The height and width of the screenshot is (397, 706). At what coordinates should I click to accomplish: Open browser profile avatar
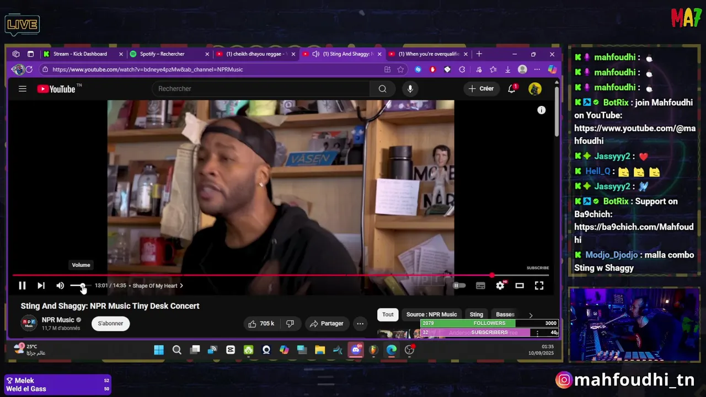tap(522, 69)
